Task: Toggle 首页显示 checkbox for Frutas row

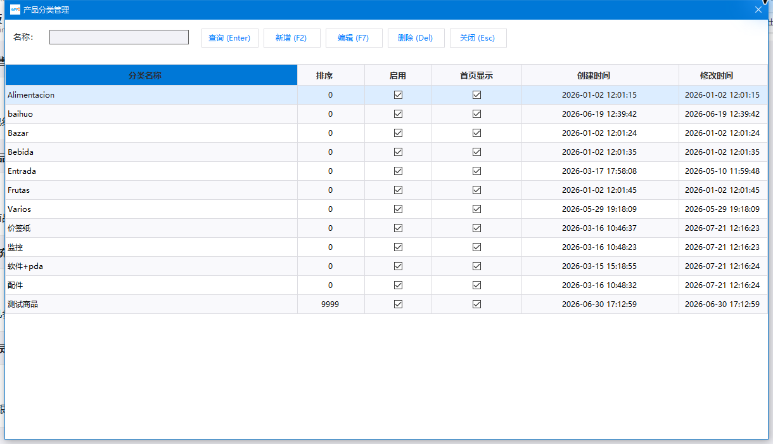Action: [x=476, y=190]
